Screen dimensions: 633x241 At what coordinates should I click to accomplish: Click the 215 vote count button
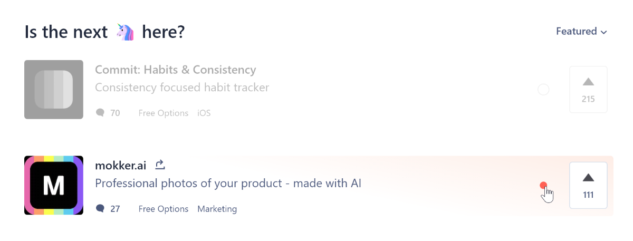coord(588,90)
